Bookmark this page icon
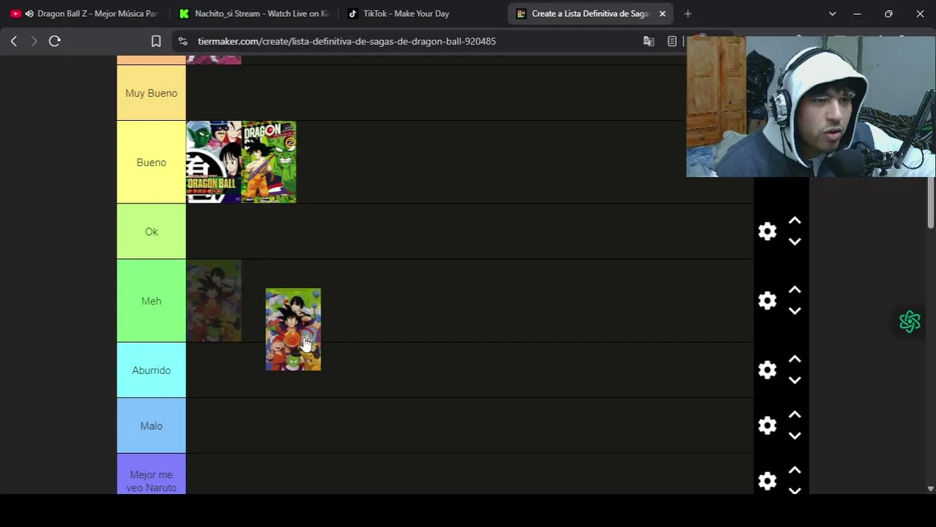The height and width of the screenshot is (527, 936). pyautogui.click(x=156, y=42)
